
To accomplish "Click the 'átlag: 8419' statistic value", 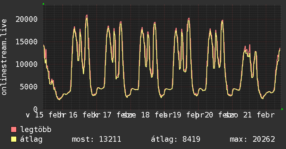I will coord(176,139).
